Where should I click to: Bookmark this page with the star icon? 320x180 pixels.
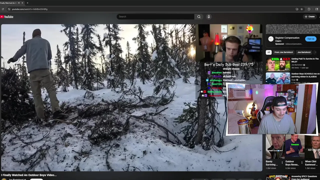[302, 9]
